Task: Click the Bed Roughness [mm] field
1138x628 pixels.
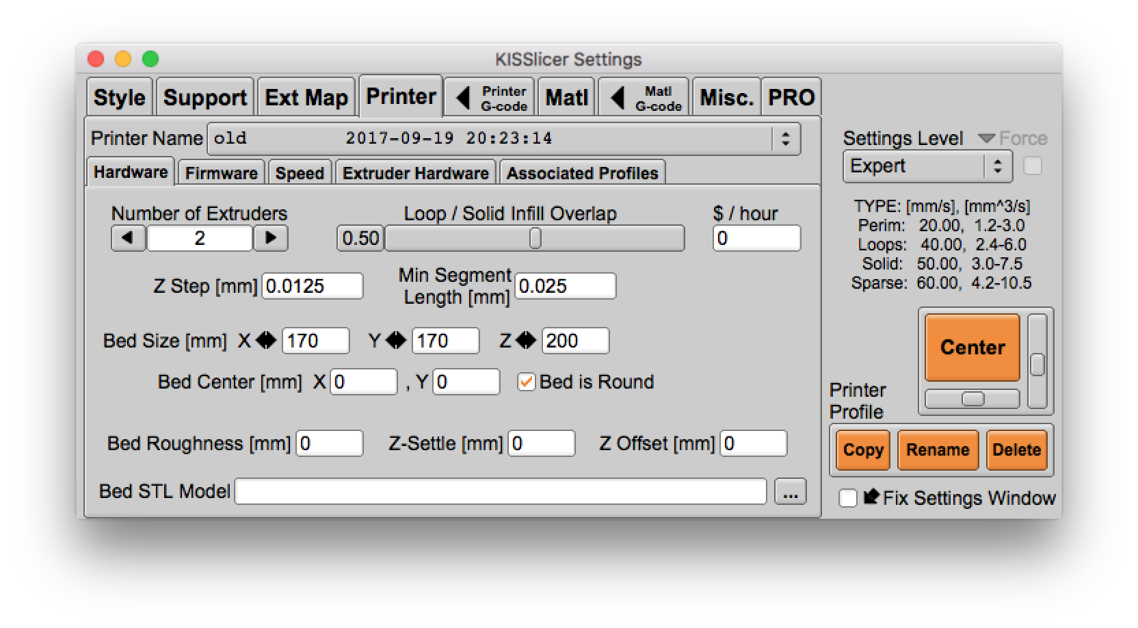Action: click(330, 443)
